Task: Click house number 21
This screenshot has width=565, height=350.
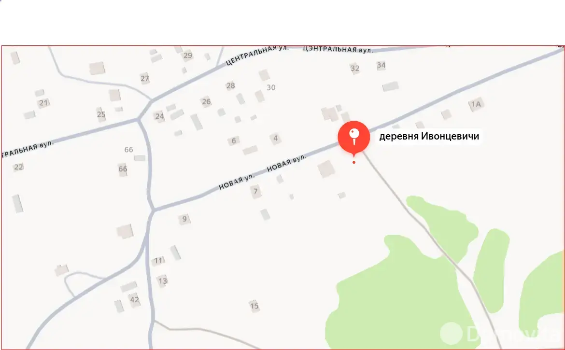Action: coord(43,103)
